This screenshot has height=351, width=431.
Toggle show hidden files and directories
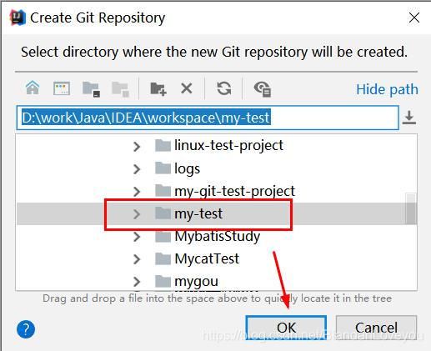click(263, 89)
